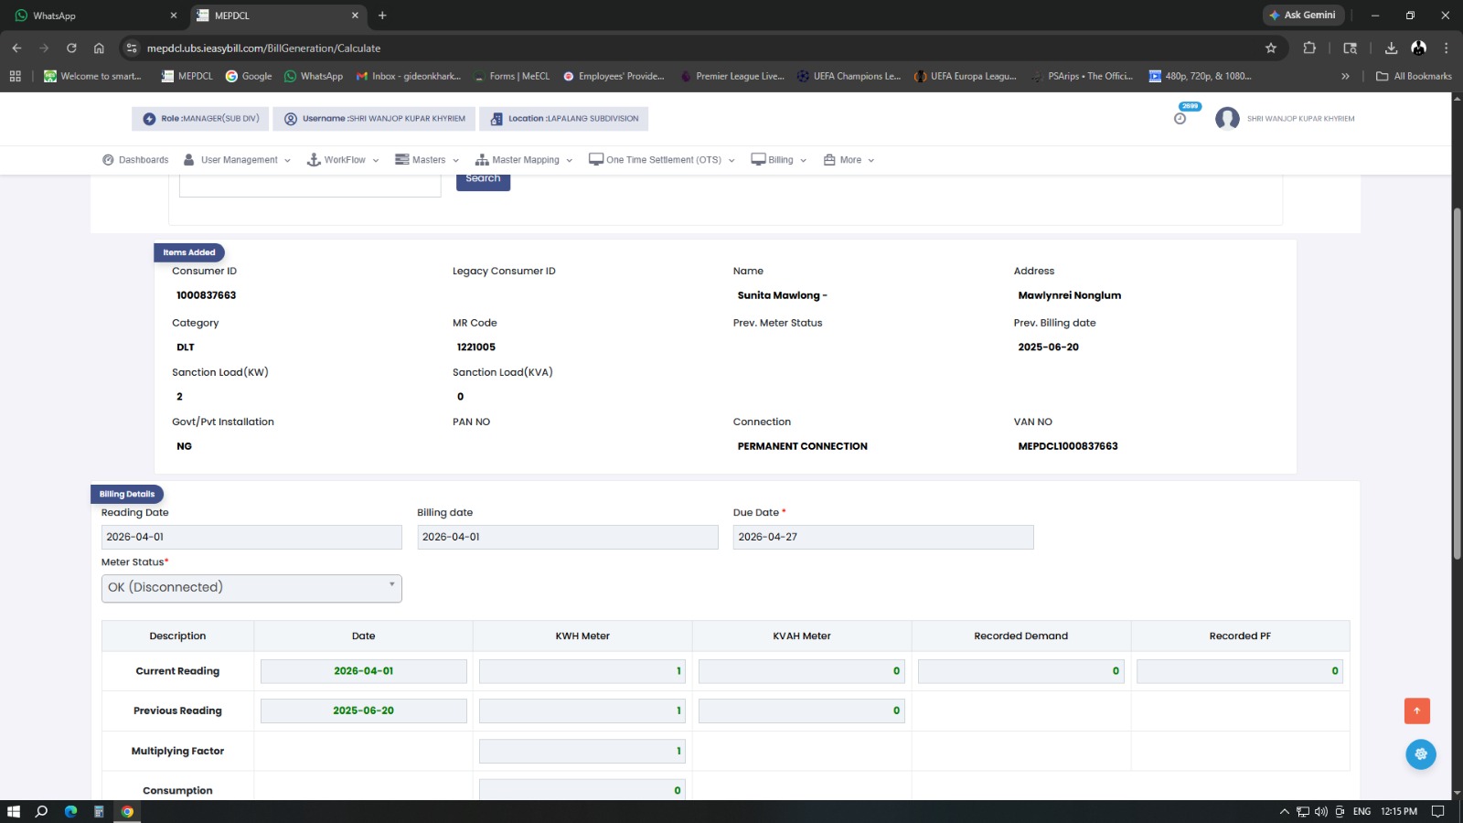Open the MEPDCL bookmark link
Image resolution: width=1463 pixels, height=823 pixels.
tap(187, 77)
